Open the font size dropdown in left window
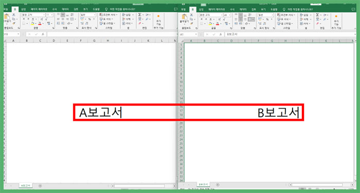 pos(52,15)
